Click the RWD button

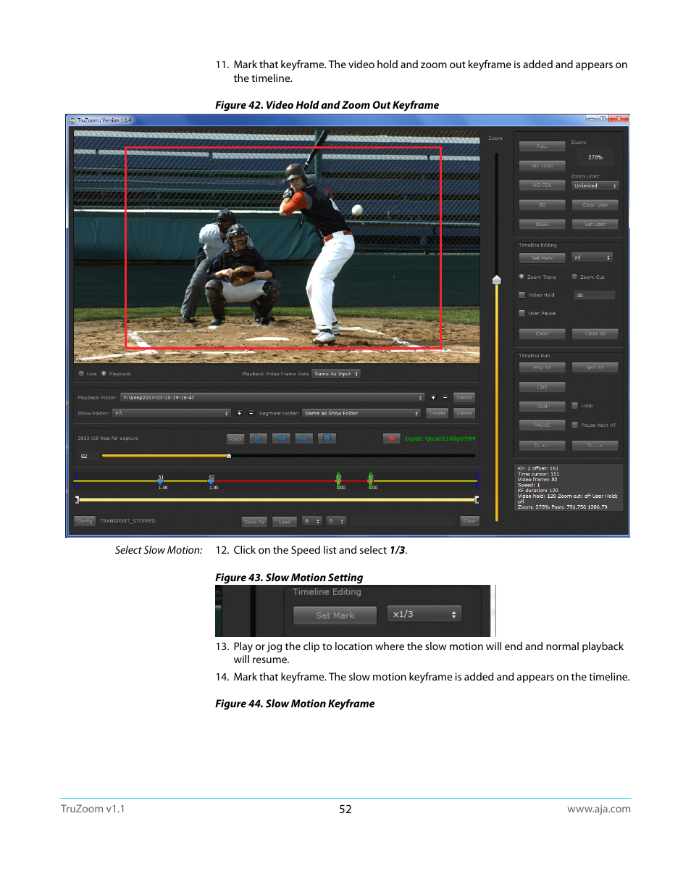click(x=235, y=438)
